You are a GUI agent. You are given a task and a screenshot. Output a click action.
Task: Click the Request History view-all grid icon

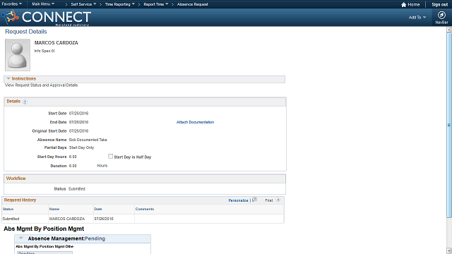254,200
